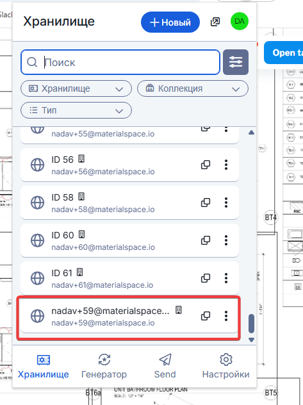Click the organization icon beside ID 60
Image resolution: width=303 pixels, height=405 pixels.
point(81,235)
